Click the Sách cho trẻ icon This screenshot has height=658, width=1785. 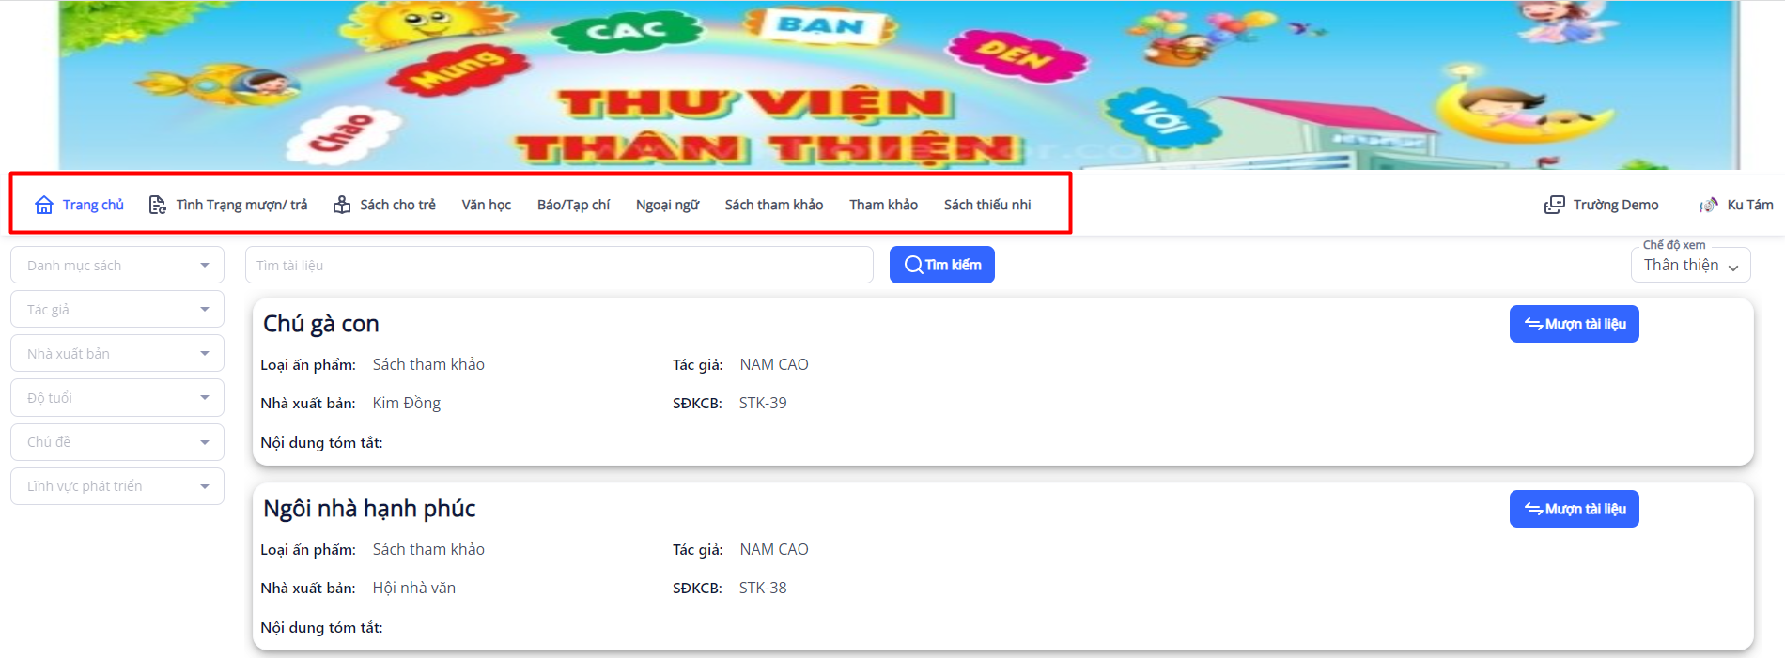pos(342,205)
